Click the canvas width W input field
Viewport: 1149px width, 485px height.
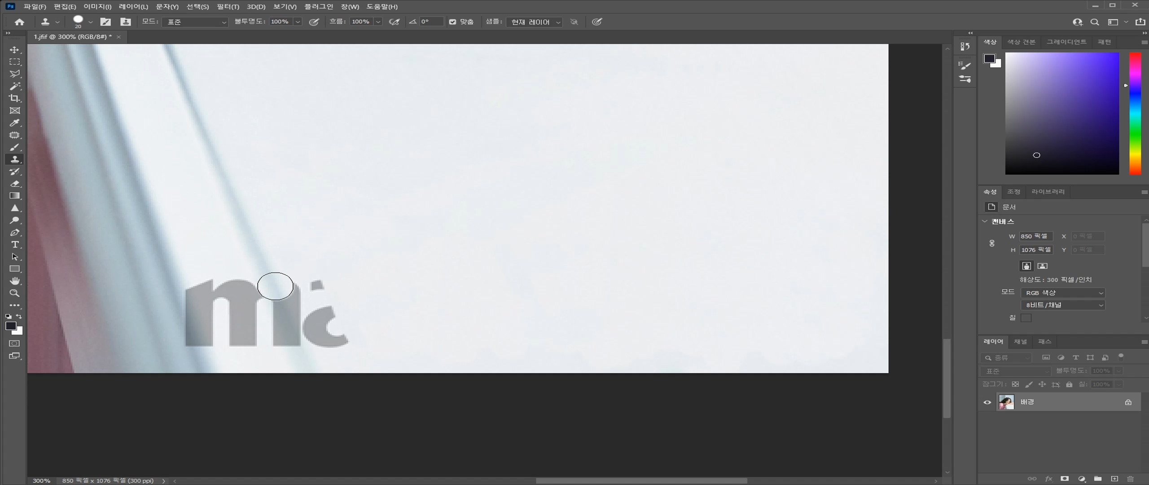1035,236
